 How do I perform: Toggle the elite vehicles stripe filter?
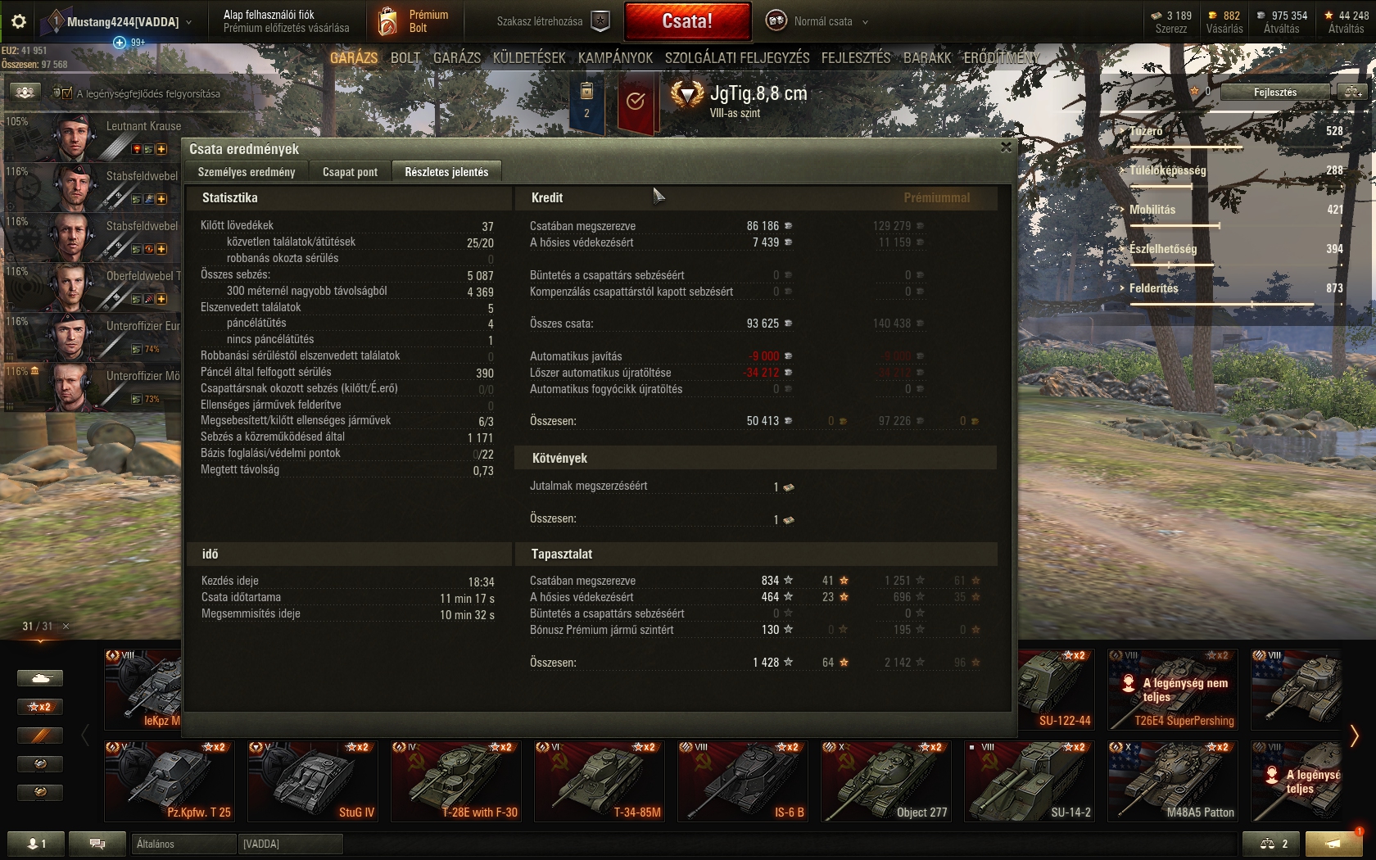(39, 736)
